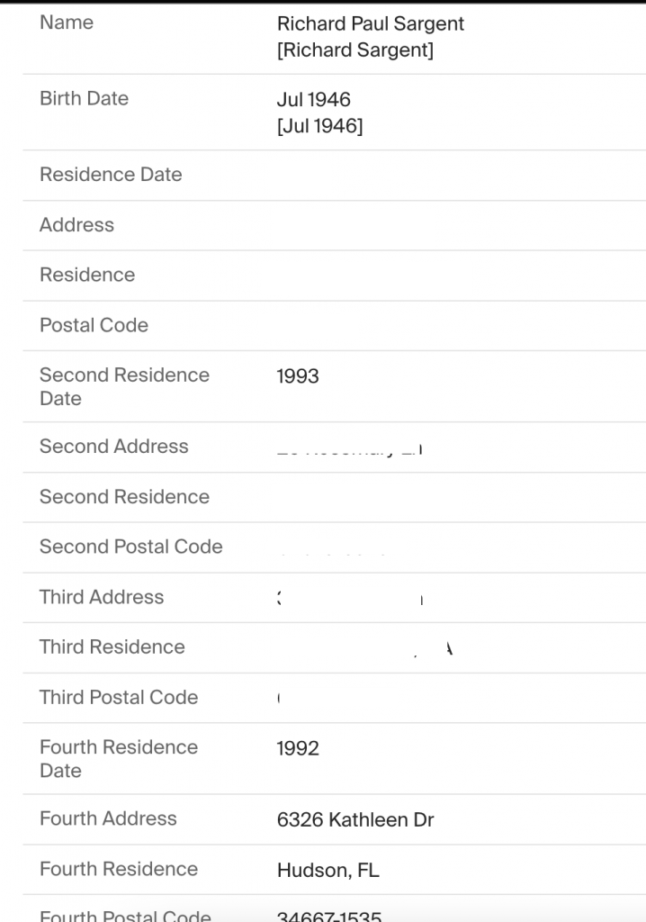Viewport: 646px width, 922px height.
Task: Select the 6326 Kathleen Dr address
Action: point(355,820)
